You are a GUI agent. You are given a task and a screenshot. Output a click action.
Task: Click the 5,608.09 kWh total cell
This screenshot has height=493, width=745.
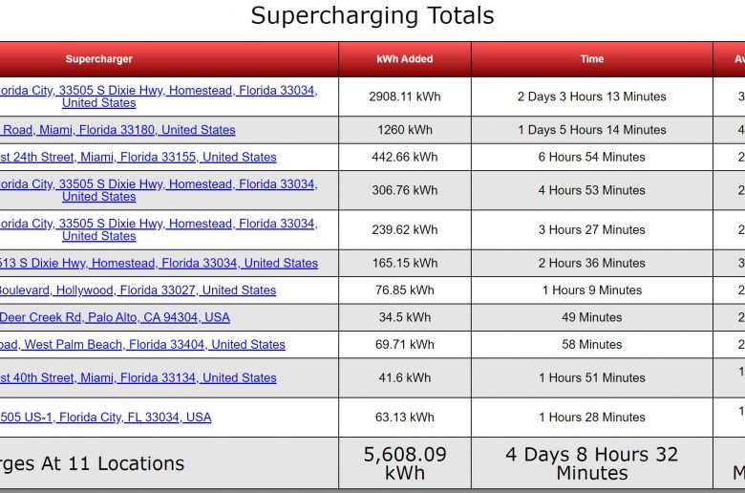405,463
